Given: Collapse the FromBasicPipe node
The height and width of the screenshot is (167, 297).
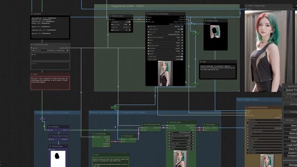Looking at the screenshot, I should tap(93, 134).
